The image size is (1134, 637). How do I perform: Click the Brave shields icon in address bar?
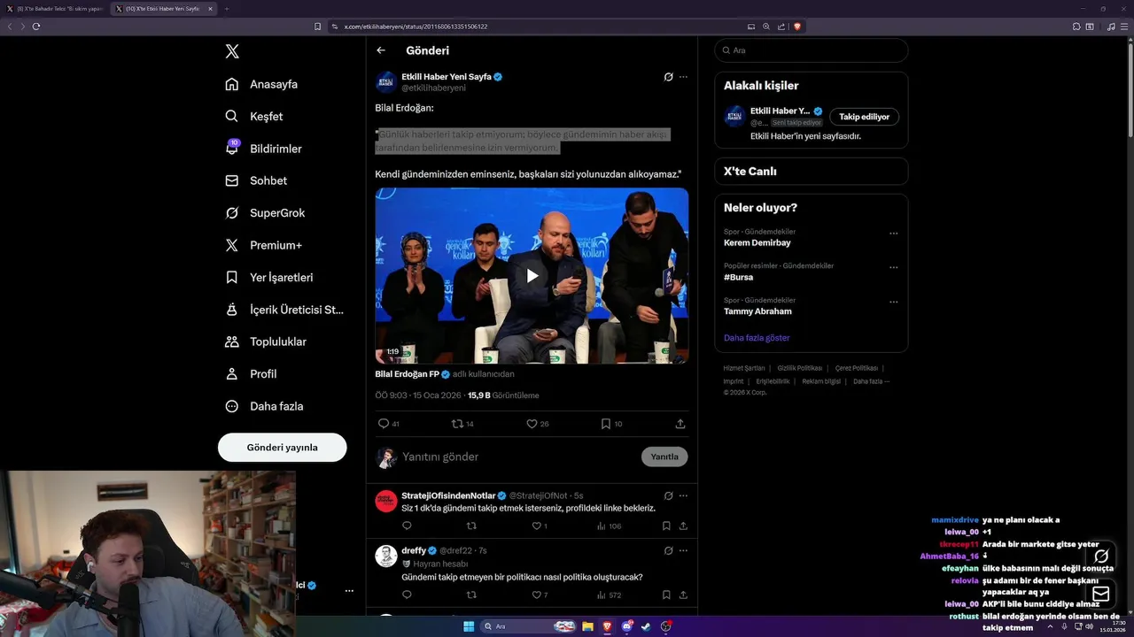click(796, 27)
